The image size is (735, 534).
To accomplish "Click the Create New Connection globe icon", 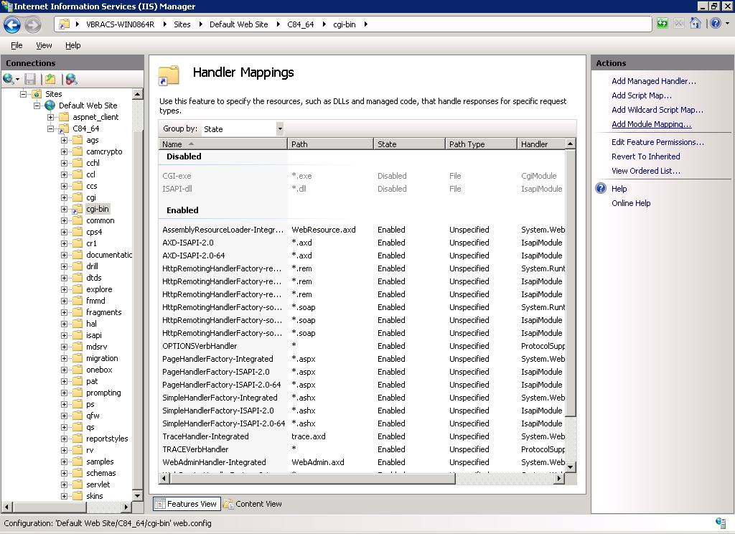I will (x=9, y=79).
